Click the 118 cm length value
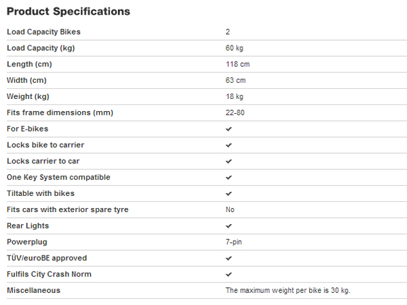This screenshot has width=407, height=305. [x=238, y=64]
